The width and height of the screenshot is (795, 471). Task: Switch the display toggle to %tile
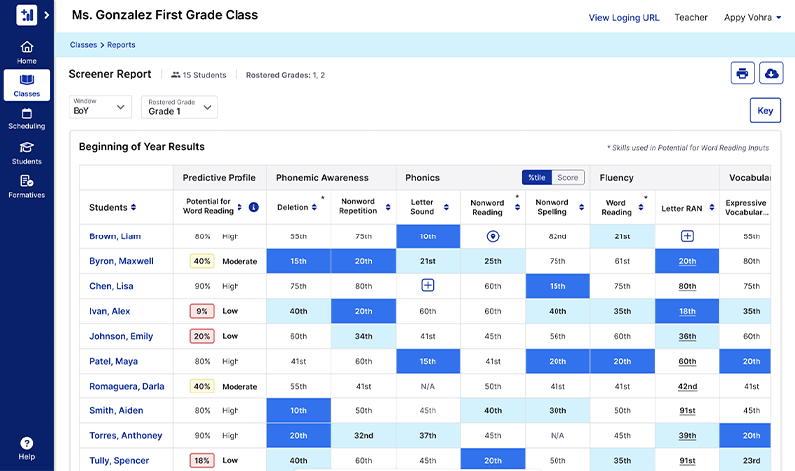[537, 178]
